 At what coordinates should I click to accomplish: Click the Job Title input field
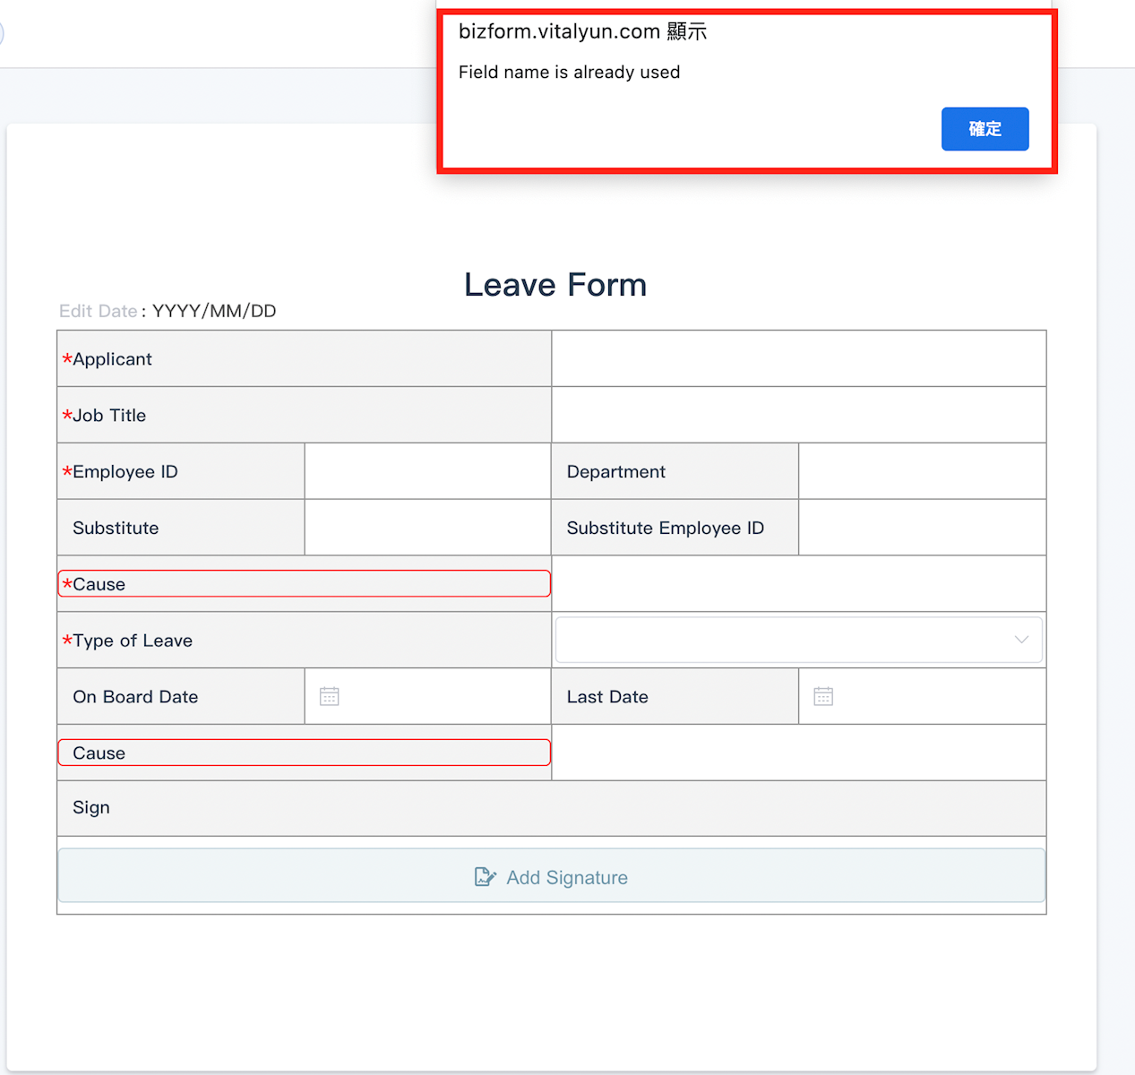(798, 415)
